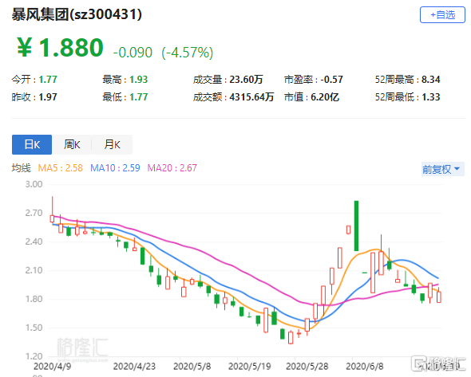This screenshot has width=471, height=377.
Task: Click y-axis label 3.00
Action: pyautogui.click(x=34, y=184)
